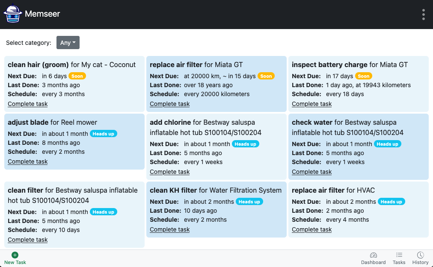Complete task for add chlorine
This screenshot has width=433, height=267.
click(x=169, y=172)
